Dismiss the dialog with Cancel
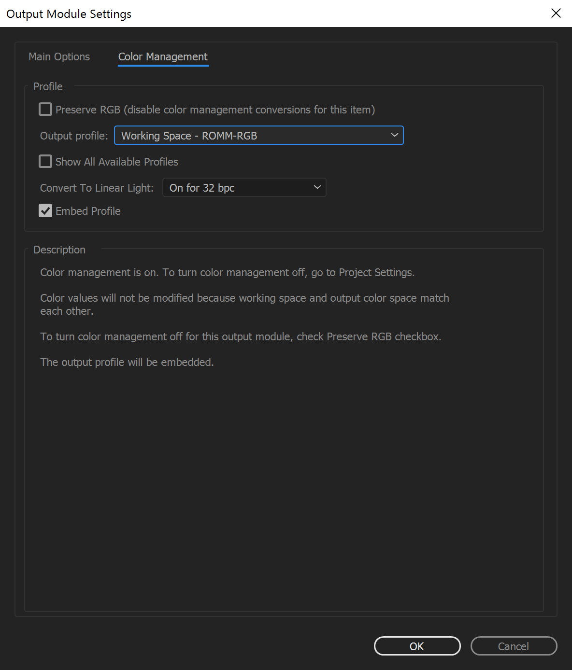572x670 pixels. click(513, 646)
